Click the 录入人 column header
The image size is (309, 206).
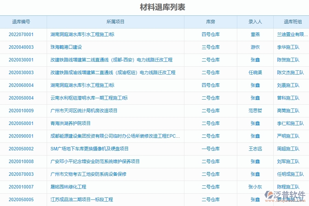(254, 21)
